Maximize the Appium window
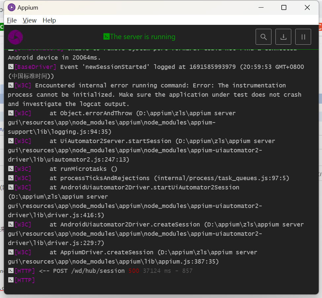 tap(284, 8)
